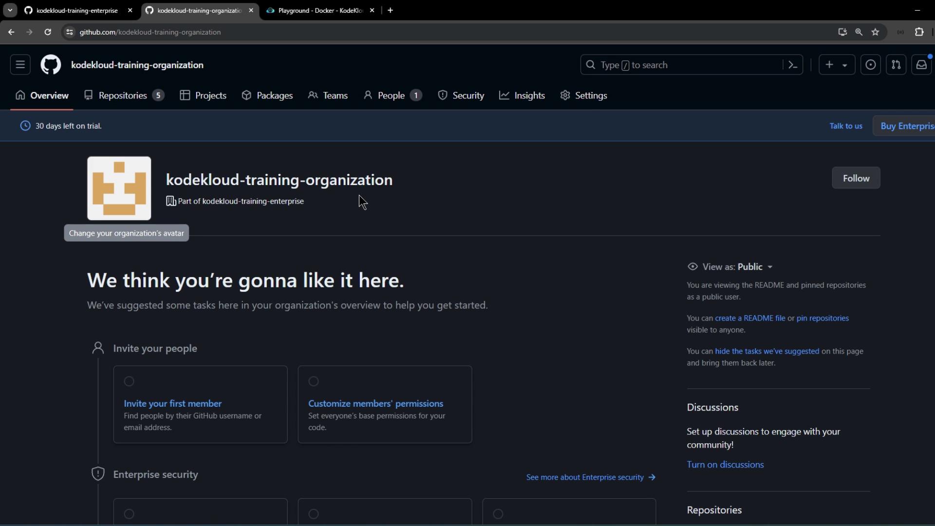Open the notifications inbox icon
This screenshot has width=935, height=526.
[x=921, y=65]
